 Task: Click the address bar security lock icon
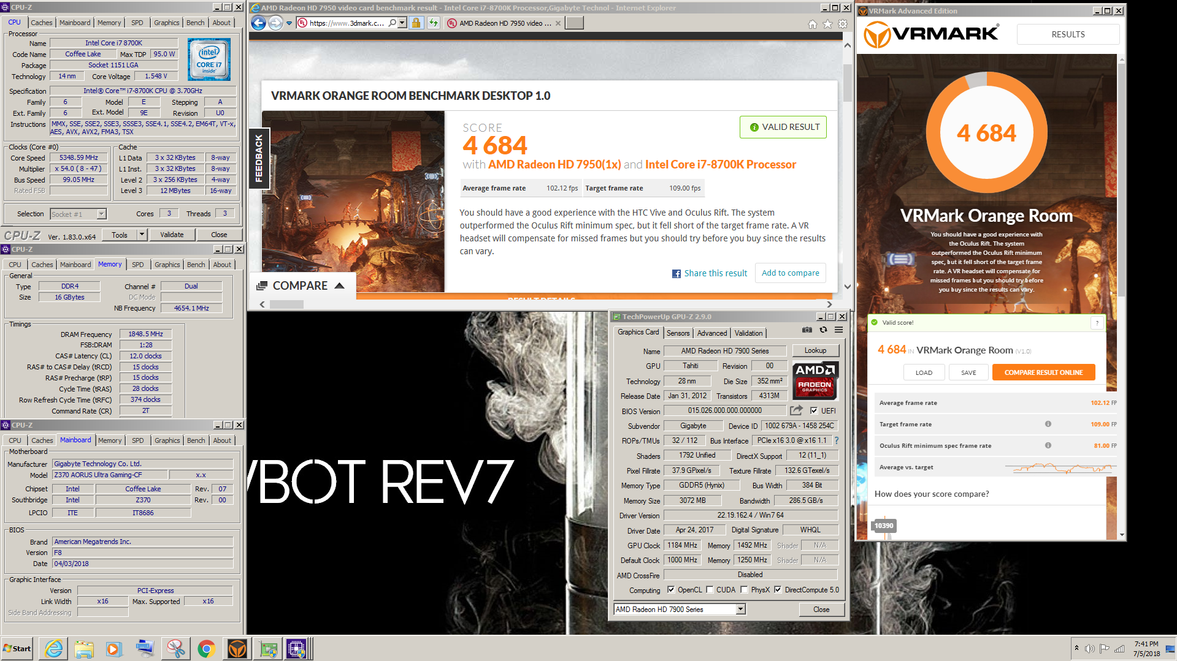tap(416, 23)
